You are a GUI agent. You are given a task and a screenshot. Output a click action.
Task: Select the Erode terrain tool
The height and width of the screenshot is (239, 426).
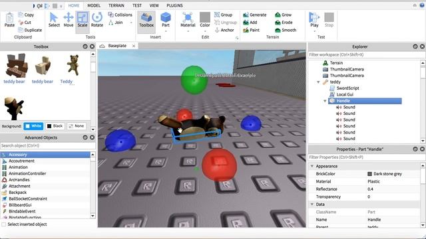click(284, 23)
